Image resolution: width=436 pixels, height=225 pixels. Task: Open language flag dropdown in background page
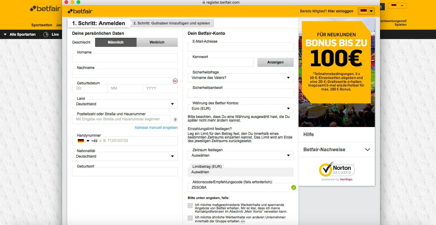[397, 6]
